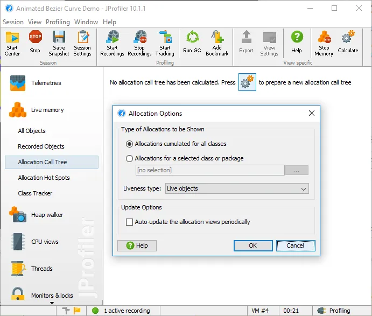Click OK in Allocation Options dialog
Image resolution: width=372 pixels, height=316 pixels.
[x=253, y=245]
